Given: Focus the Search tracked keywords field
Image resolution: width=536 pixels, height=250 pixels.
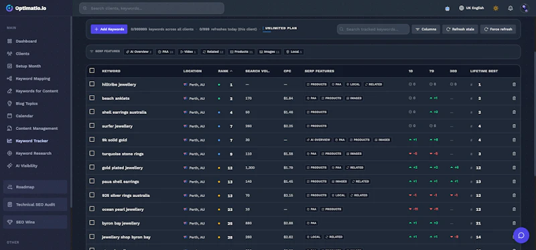Looking at the screenshot, I should point(373,29).
